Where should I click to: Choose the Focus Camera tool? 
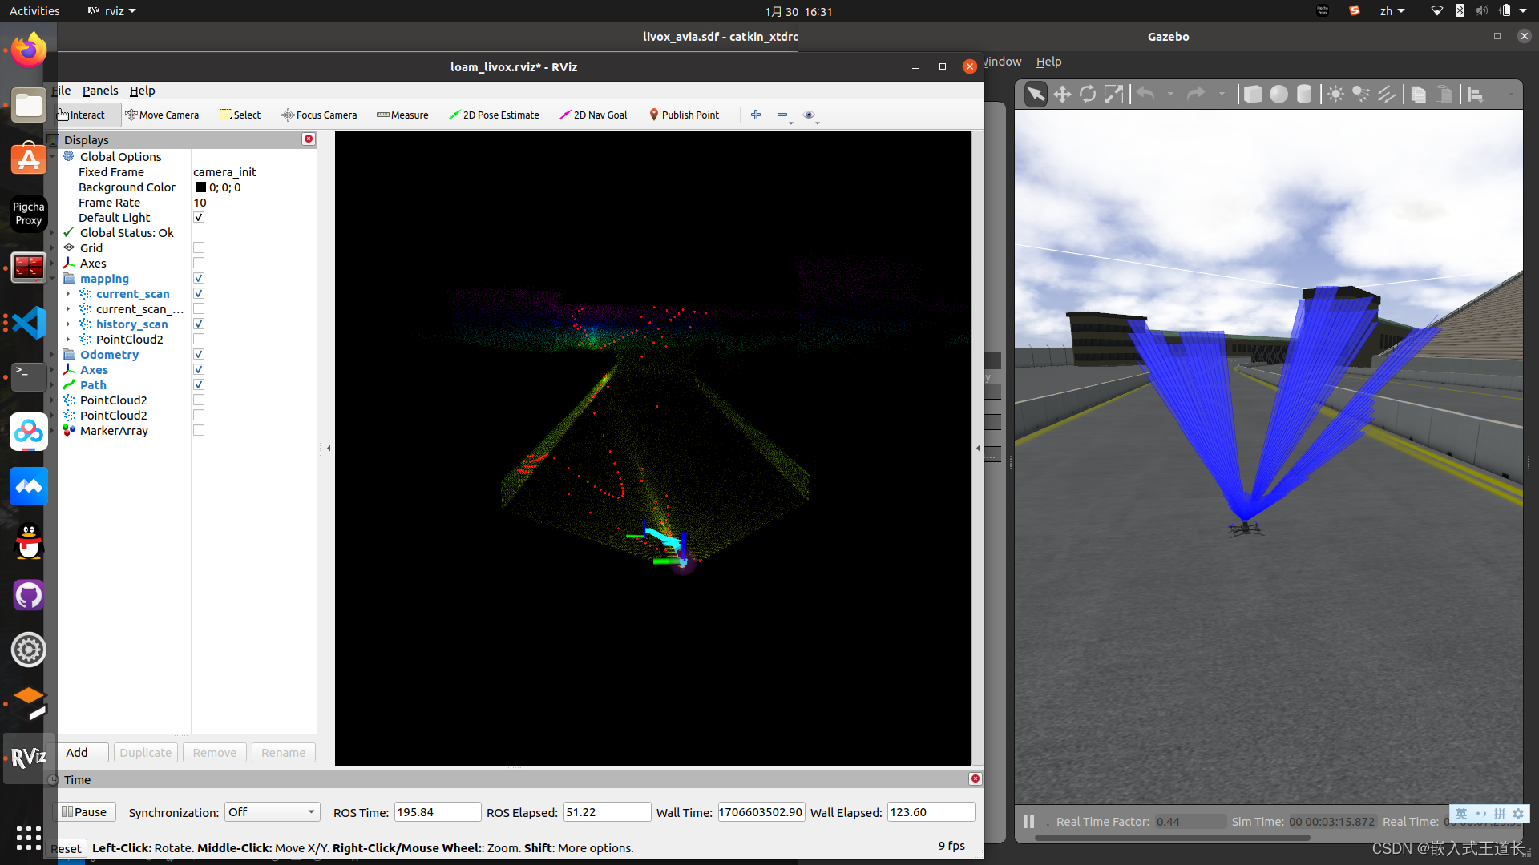(319, 115)
